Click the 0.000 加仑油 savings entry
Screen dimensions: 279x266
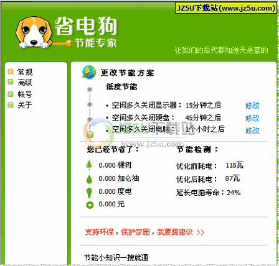click(119, 178)
